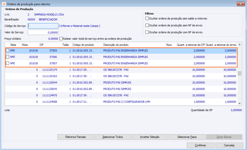Check Ratear valor total do serviço
This screenshot has height=150, width=247.
click(x=61, y=39)
